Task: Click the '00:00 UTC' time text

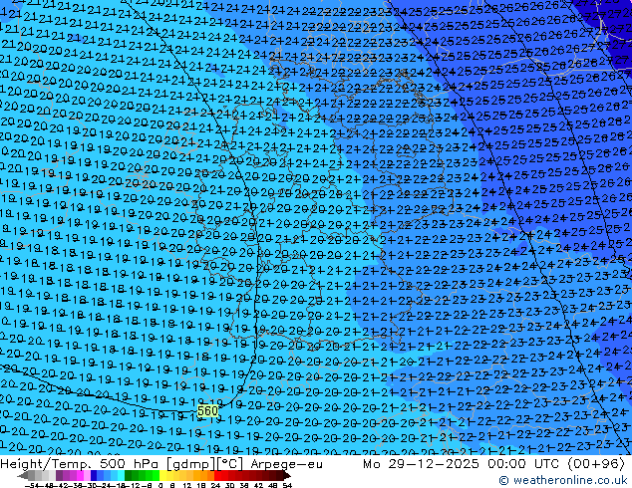Action: click(522, 464)
